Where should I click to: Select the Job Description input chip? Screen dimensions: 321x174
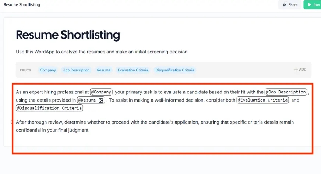(x=76, y=70)
